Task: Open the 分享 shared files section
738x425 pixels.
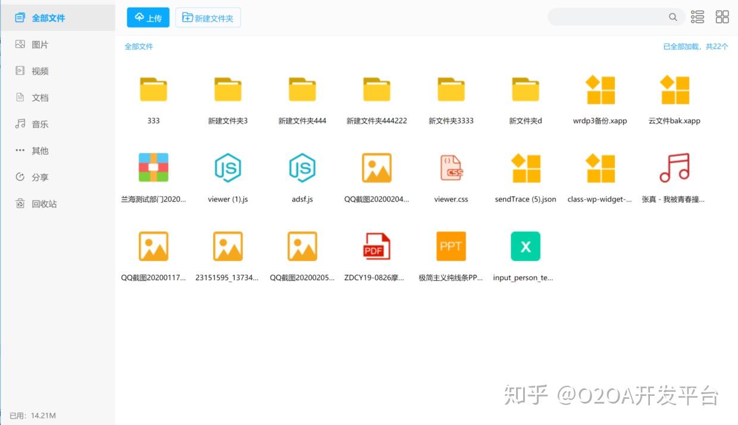Action: pyautogui.click(x=39, y=177)
